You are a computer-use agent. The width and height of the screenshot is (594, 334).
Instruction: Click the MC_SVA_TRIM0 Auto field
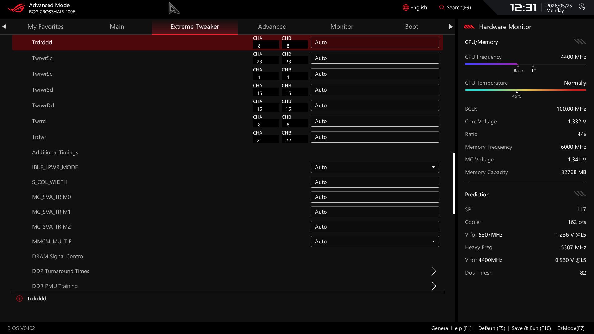point(375,197)
